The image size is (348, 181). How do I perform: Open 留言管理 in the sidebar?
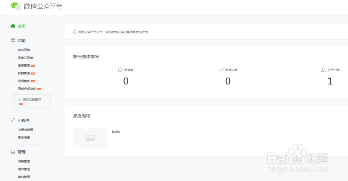click(x=24, y=65)
